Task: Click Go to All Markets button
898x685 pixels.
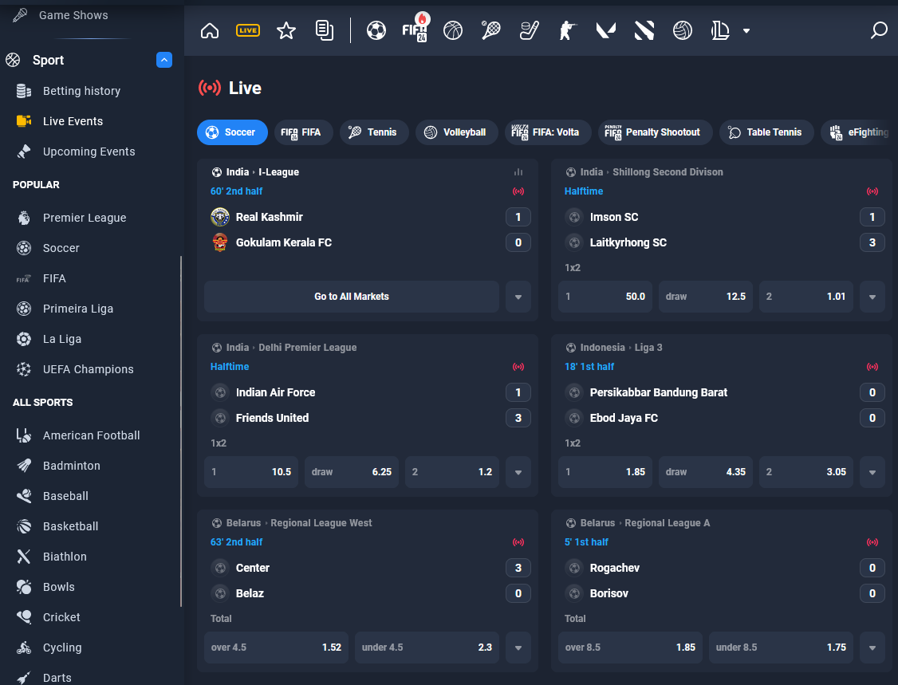Action: (352, 297)
